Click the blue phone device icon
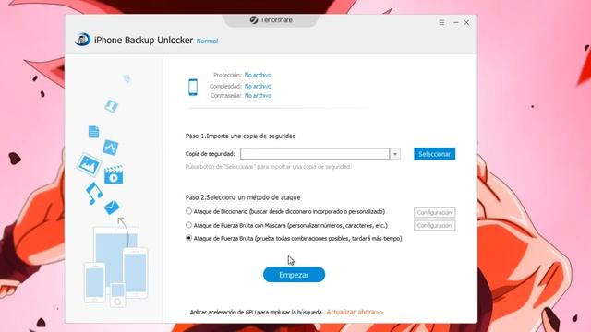This screenshot has height=332, width=591. 193,87
